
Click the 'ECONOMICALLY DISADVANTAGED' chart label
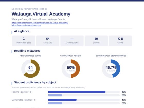111,56
